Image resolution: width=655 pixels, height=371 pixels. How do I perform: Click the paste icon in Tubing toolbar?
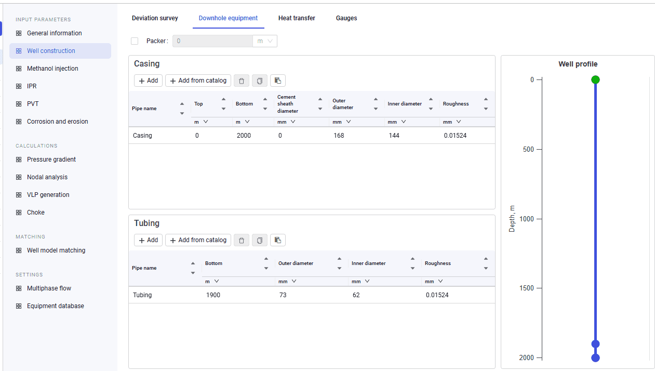click(278, 240)
